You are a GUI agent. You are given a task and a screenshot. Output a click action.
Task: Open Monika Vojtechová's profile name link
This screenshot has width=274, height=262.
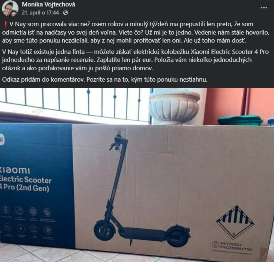48,4
